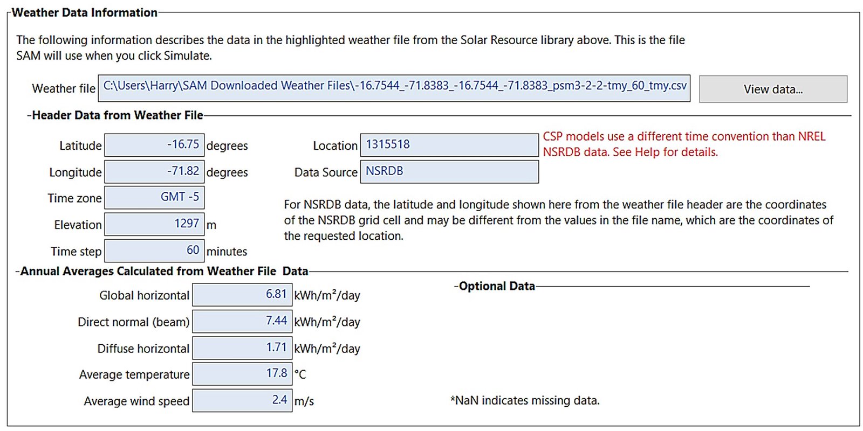Click the kWh/m²/day unit beside Global horizontal

[327, 295]
